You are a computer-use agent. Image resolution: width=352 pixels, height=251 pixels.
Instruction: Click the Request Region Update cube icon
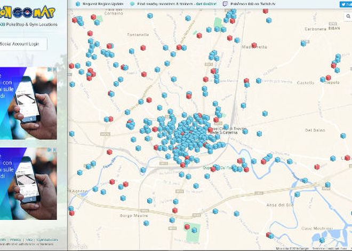[x=78, y=4]
